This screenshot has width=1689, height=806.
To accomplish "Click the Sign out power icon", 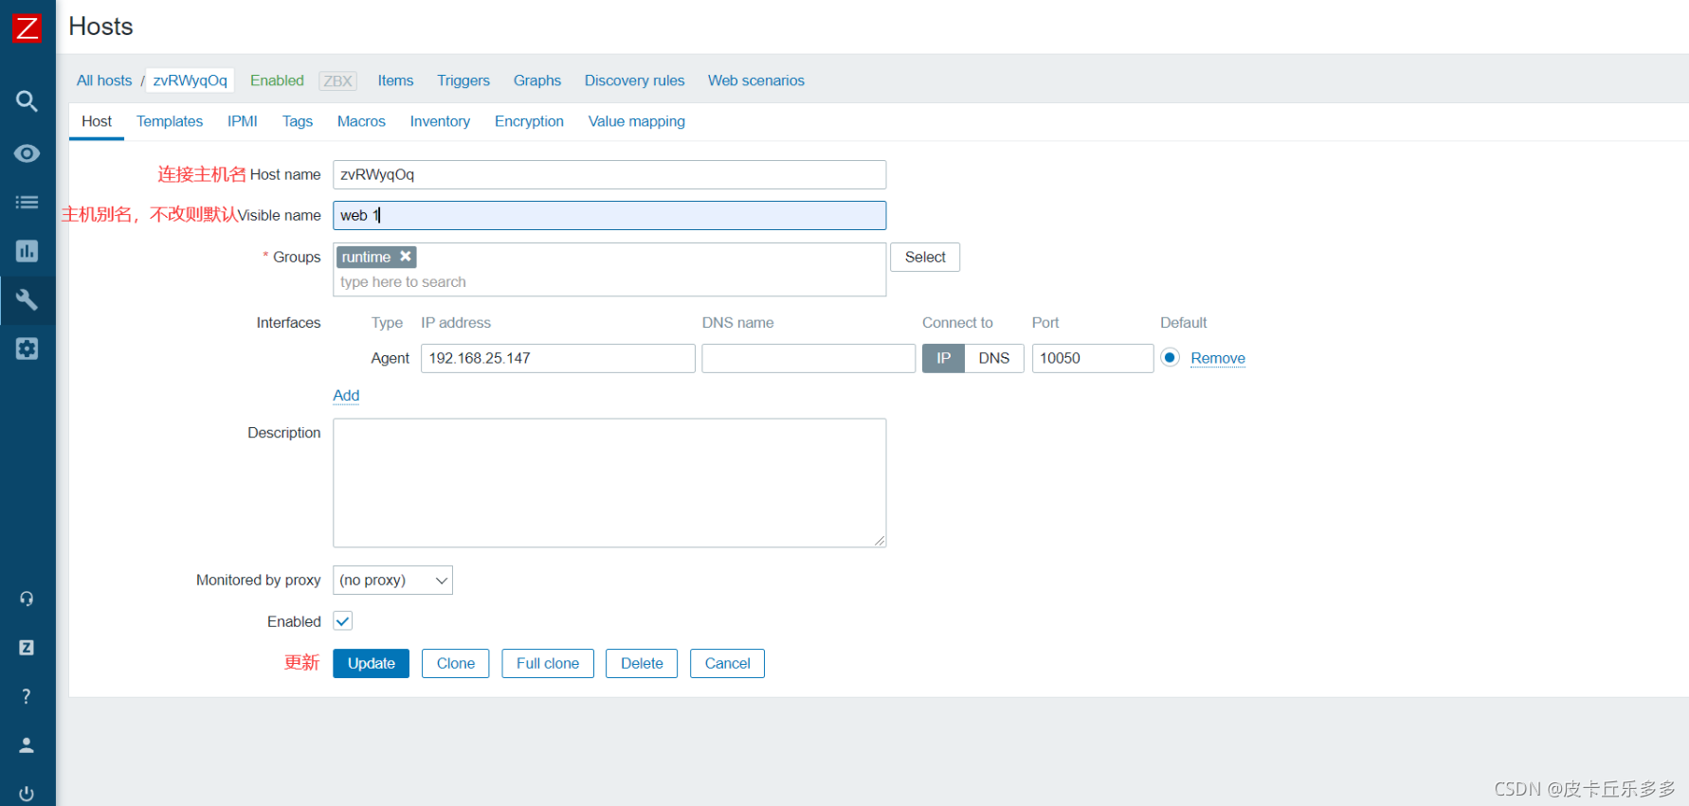I will click(27, 794).
